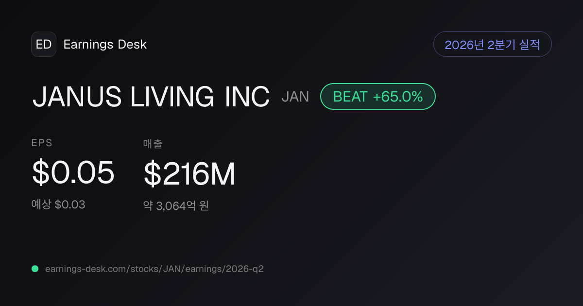
Task: Click the JANUS LIVING INC company title
Action: coord(151,97)
